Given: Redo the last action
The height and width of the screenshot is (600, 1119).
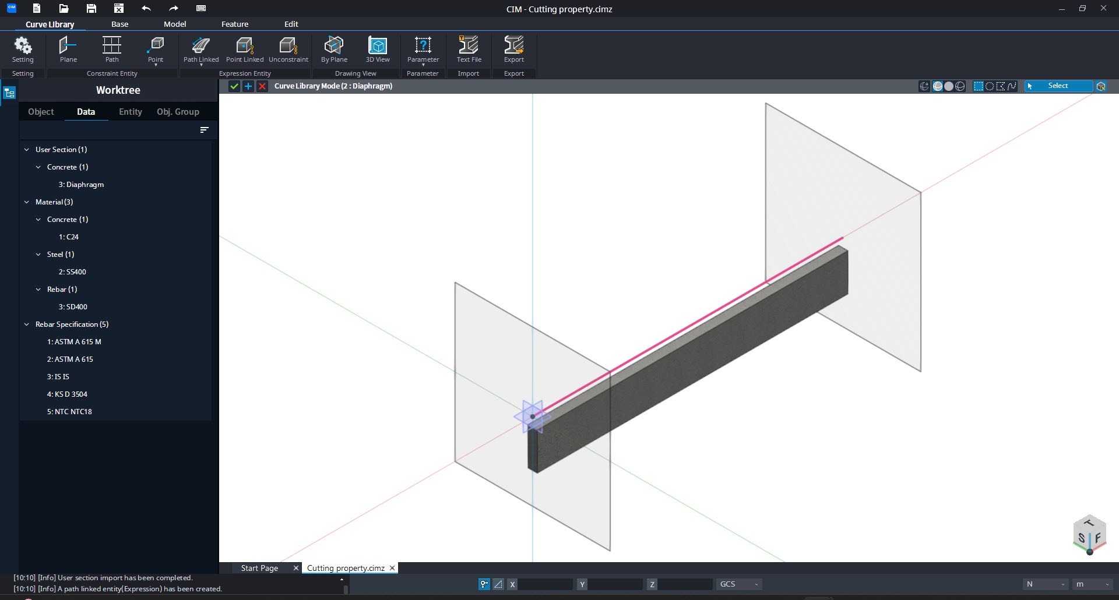Looking at the screenshot, I should click(x=174, y=8).
